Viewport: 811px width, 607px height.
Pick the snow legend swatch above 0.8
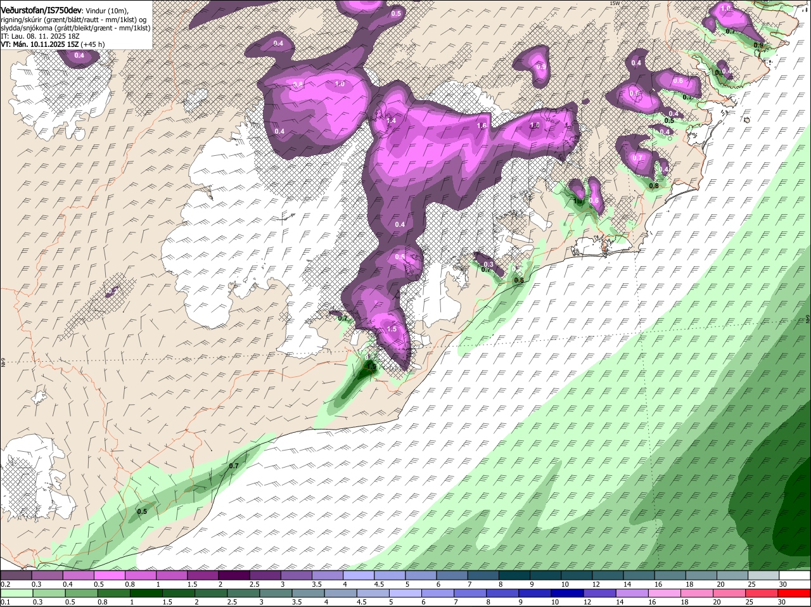pos(140,575)
